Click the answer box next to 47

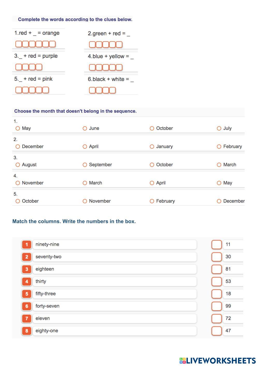[217, 331]
